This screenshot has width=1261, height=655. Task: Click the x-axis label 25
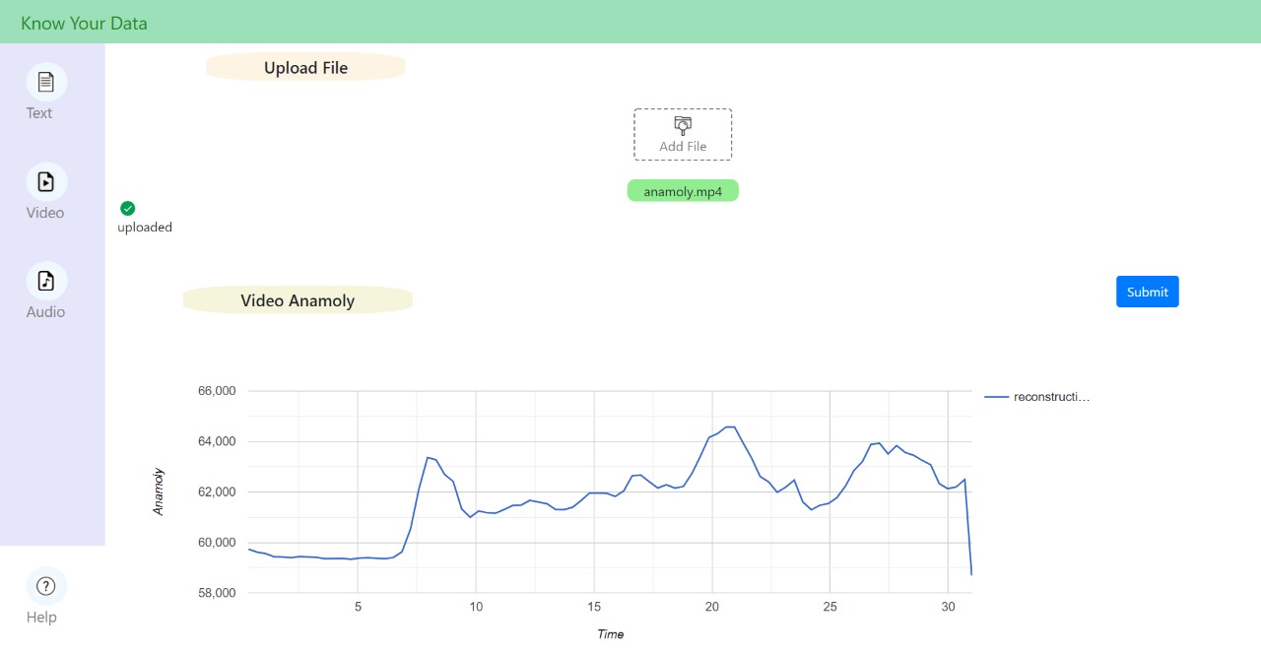tap(830, 607)
